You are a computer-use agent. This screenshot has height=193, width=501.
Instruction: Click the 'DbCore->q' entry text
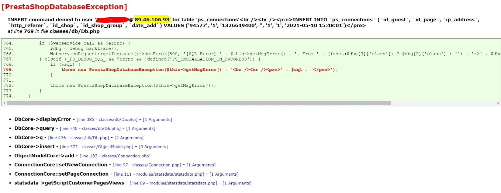(29, 138)
